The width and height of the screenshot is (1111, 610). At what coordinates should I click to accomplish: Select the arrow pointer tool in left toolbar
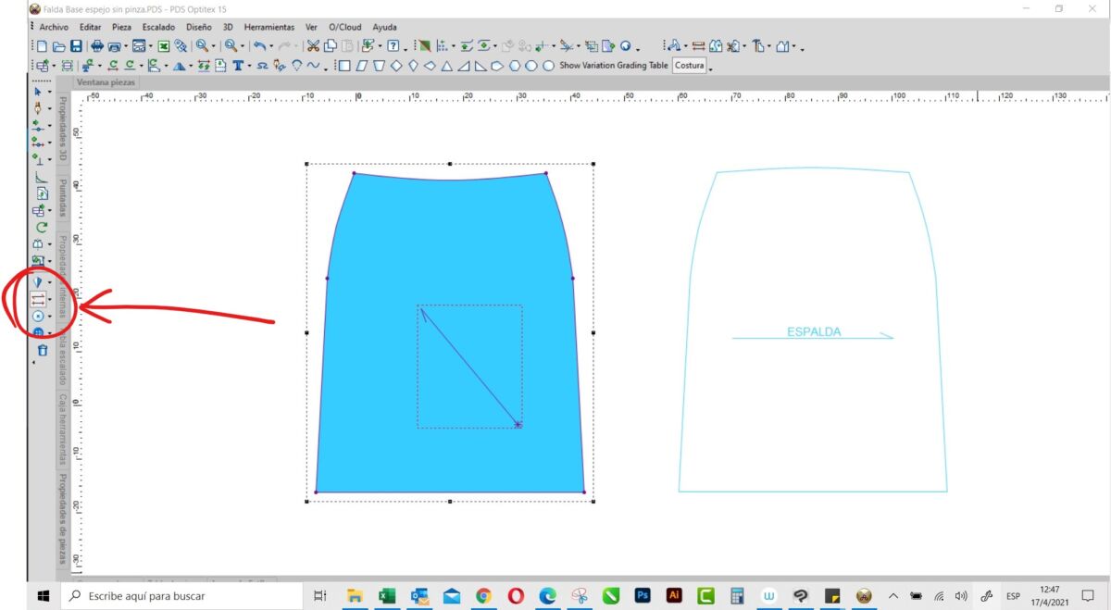tap(38, 92)
